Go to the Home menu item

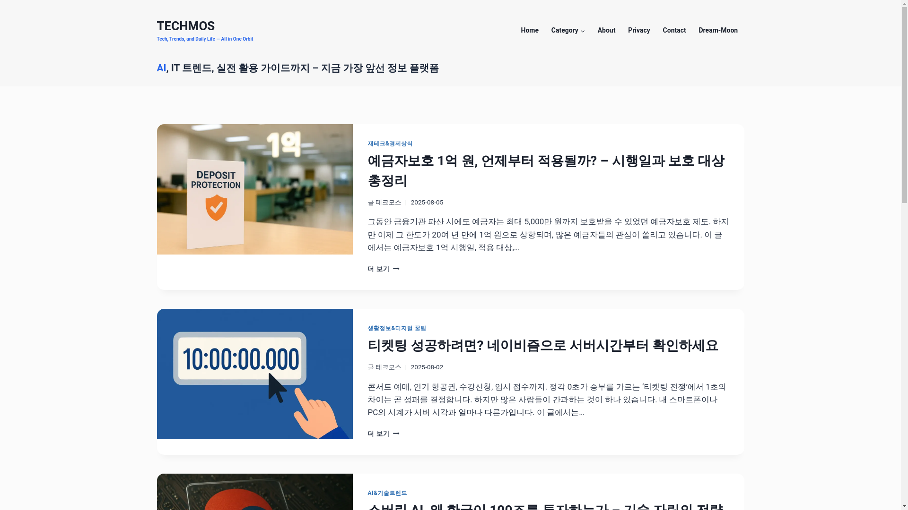click(529, 30)
